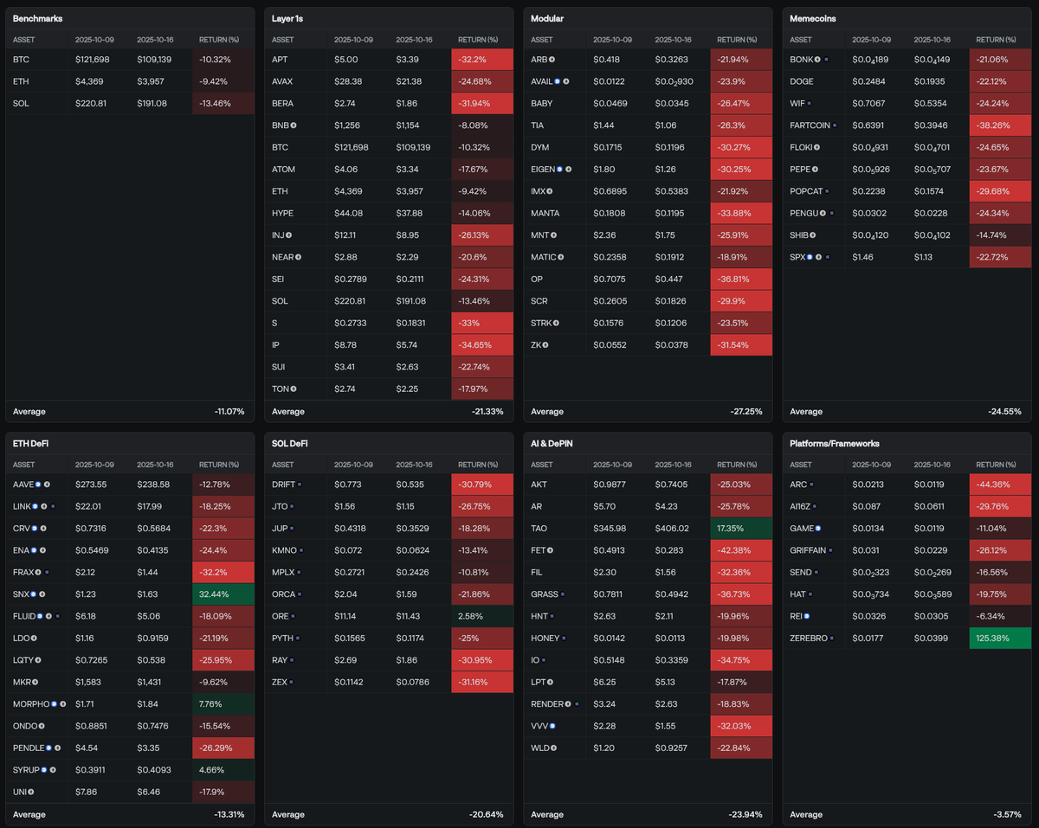Click the DOGE asset name in Memecoins

point(802,81)
